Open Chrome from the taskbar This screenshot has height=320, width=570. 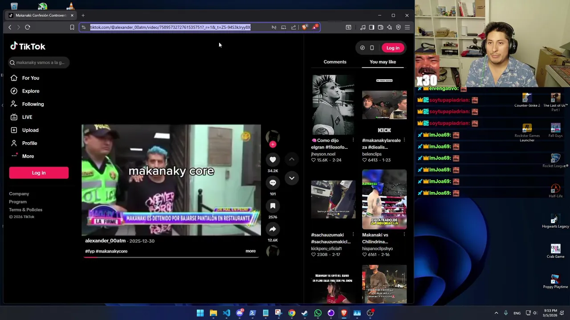291,313
